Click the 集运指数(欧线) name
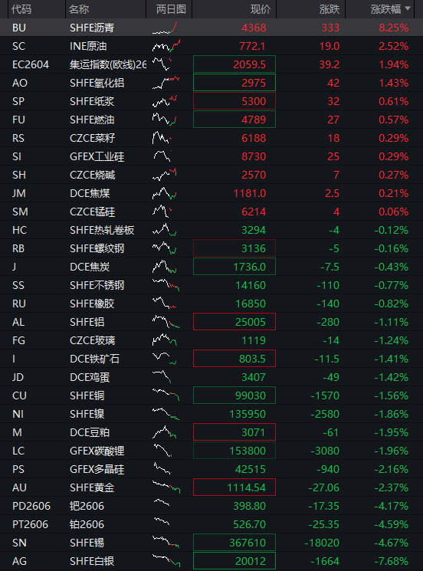 (x=108, y=64)
